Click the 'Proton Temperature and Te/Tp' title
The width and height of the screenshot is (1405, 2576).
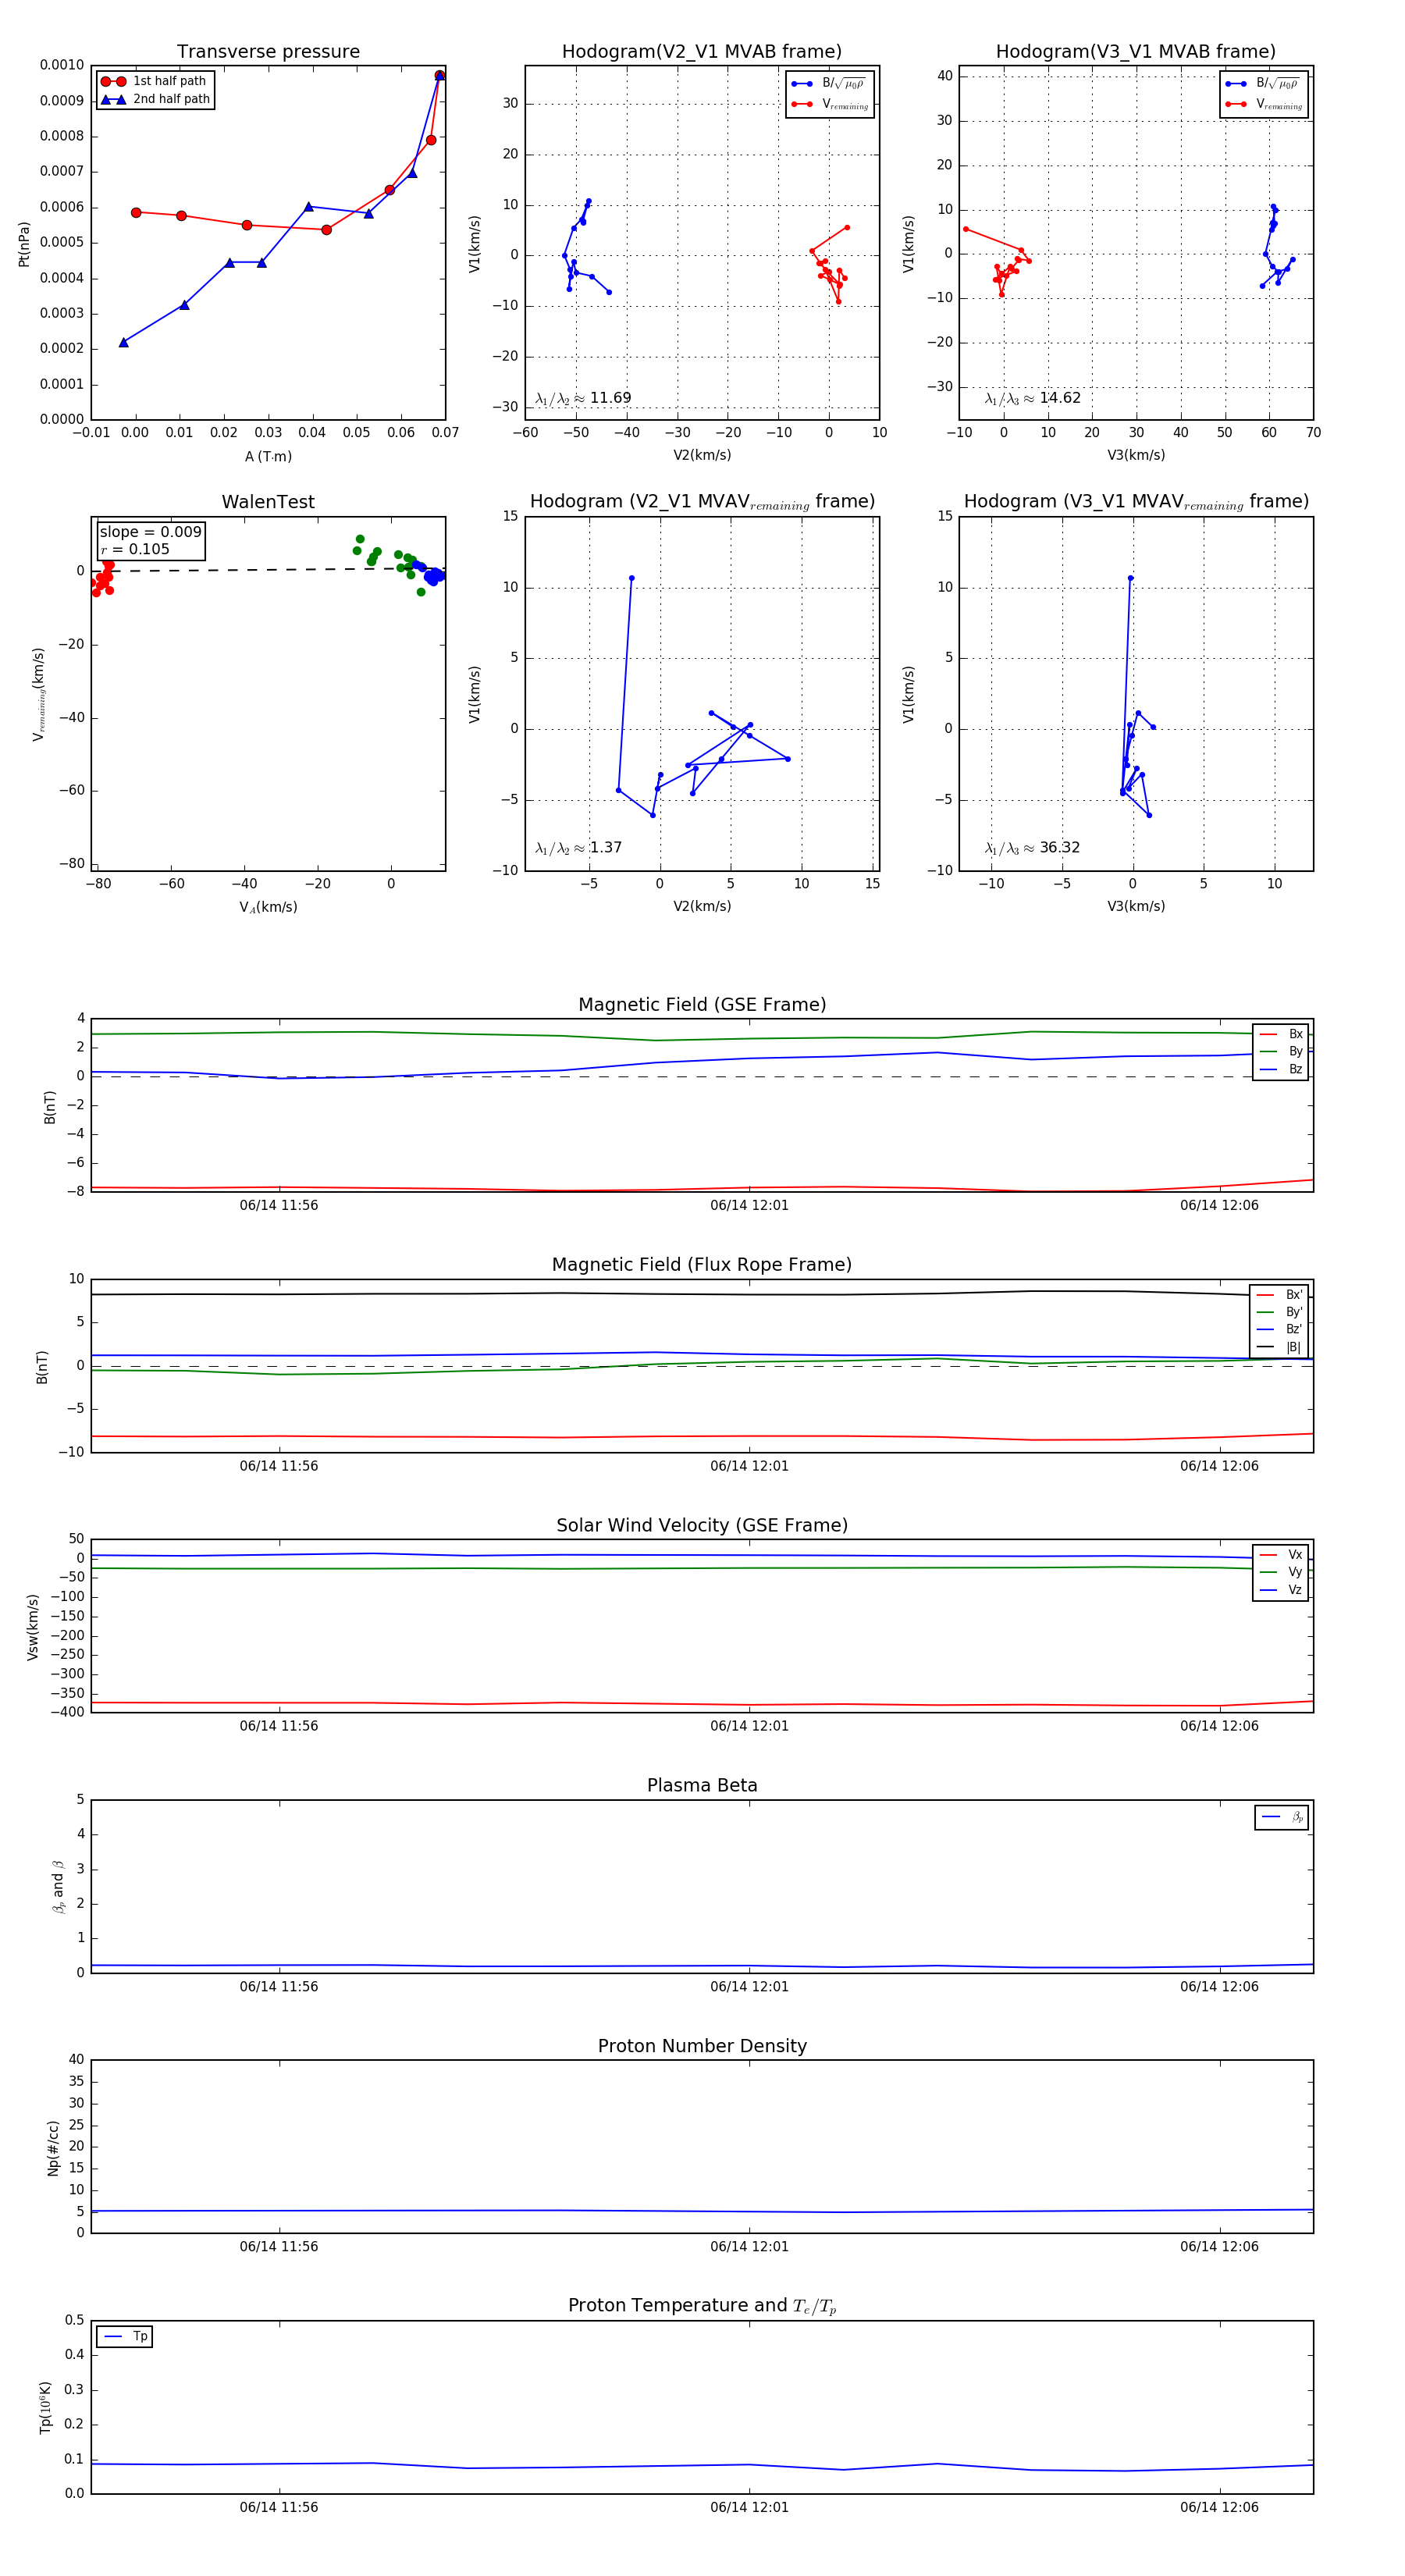[702, 2306]
